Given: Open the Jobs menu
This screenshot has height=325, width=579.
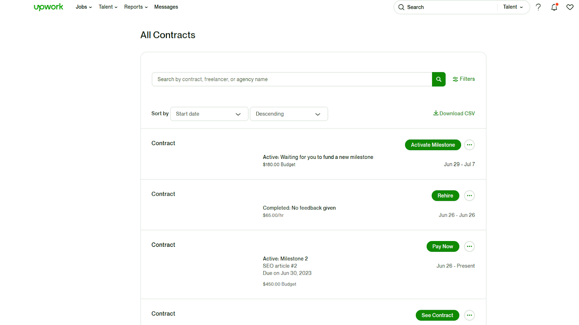Looking at the screenshot, I should (84, 7).
